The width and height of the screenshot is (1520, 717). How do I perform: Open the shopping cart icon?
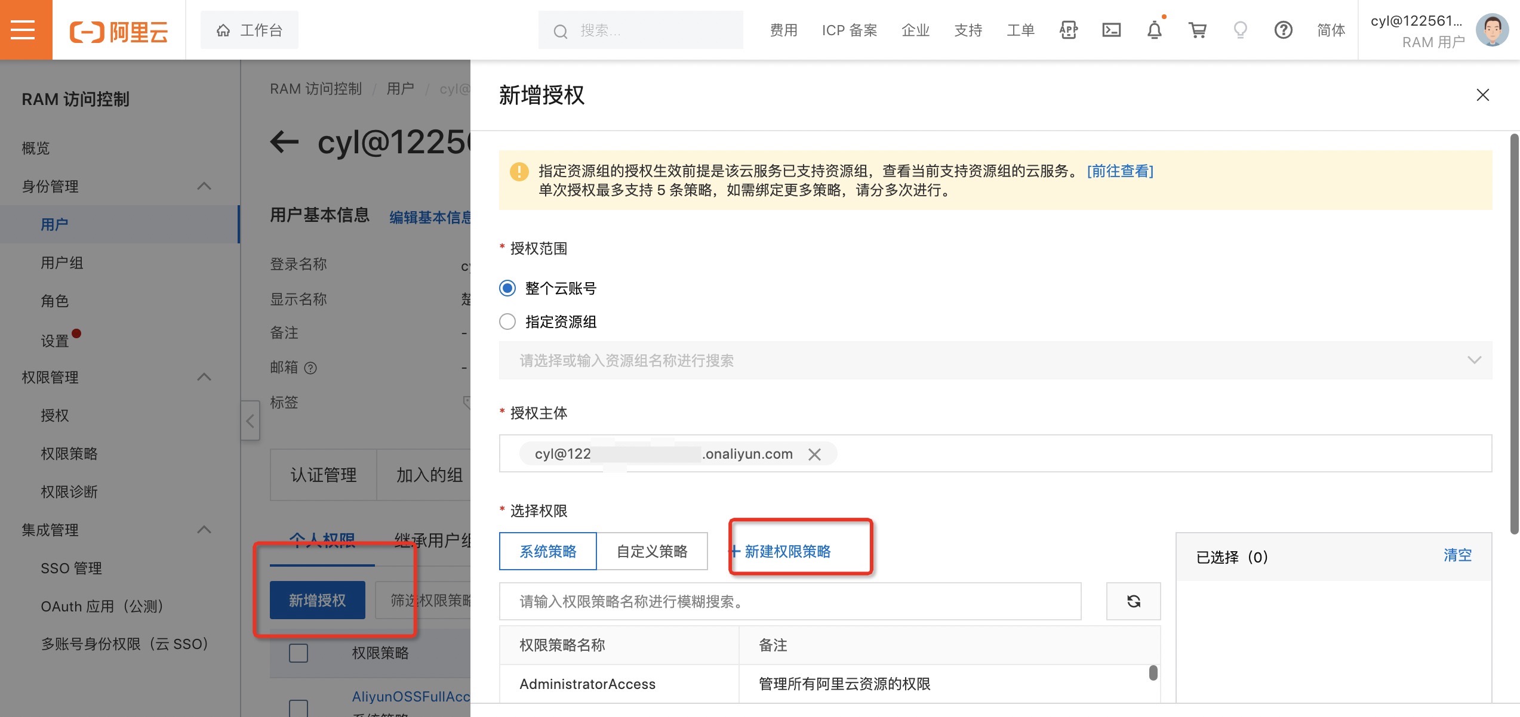coord(1197,30)
